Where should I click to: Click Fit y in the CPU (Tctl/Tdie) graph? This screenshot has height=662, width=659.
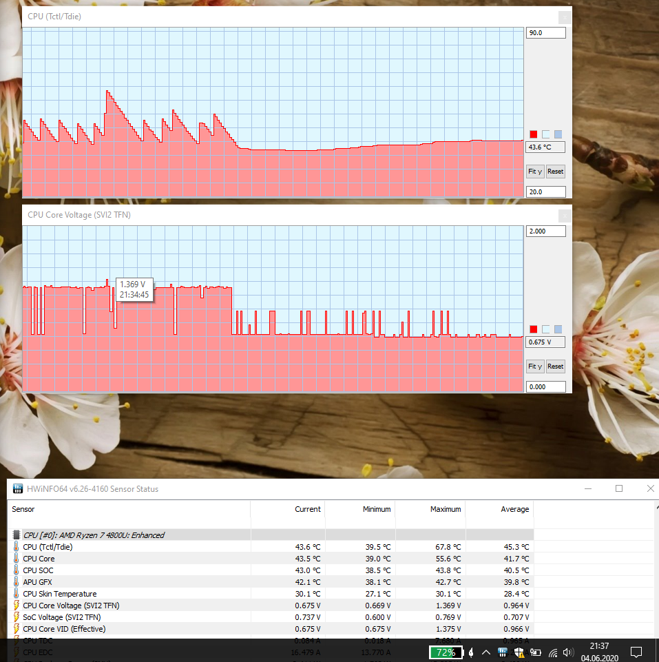click(535, 172)
